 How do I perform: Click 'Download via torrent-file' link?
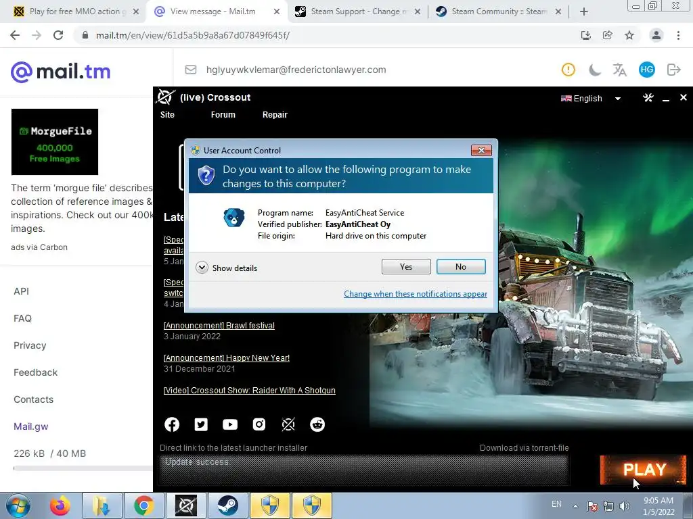(524, 447)
